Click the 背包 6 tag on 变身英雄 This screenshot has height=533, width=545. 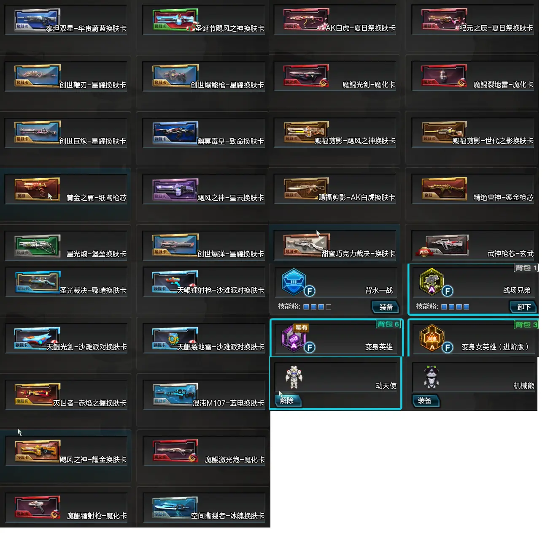pyautogui.click(x=388, y=324)
